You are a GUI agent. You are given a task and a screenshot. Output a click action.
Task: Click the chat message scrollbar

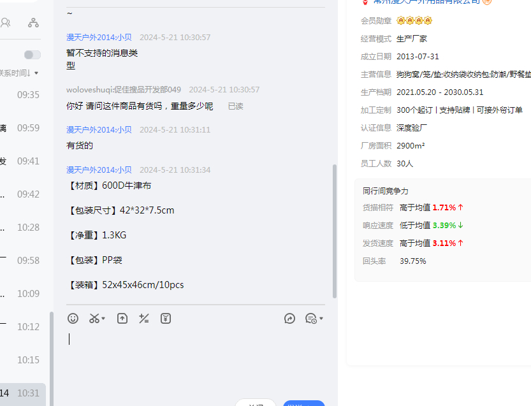click(x=335, y=231)
